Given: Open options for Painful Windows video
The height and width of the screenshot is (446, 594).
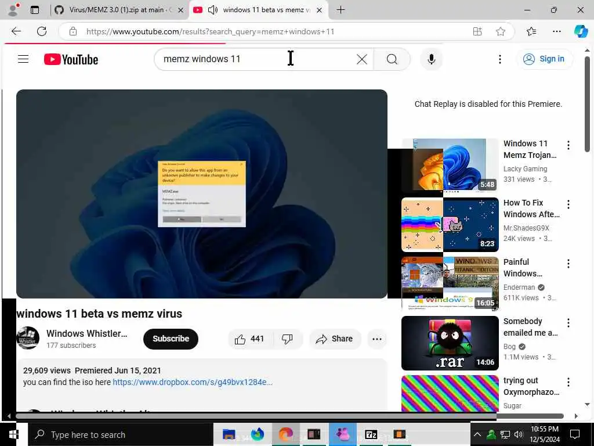Looking at the screenshot, I should (568, 264).
